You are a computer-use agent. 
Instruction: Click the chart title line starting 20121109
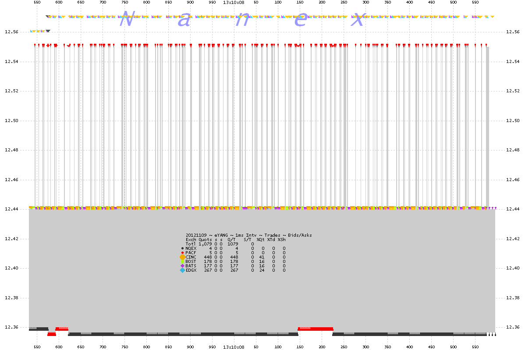[x=249, y=235]
